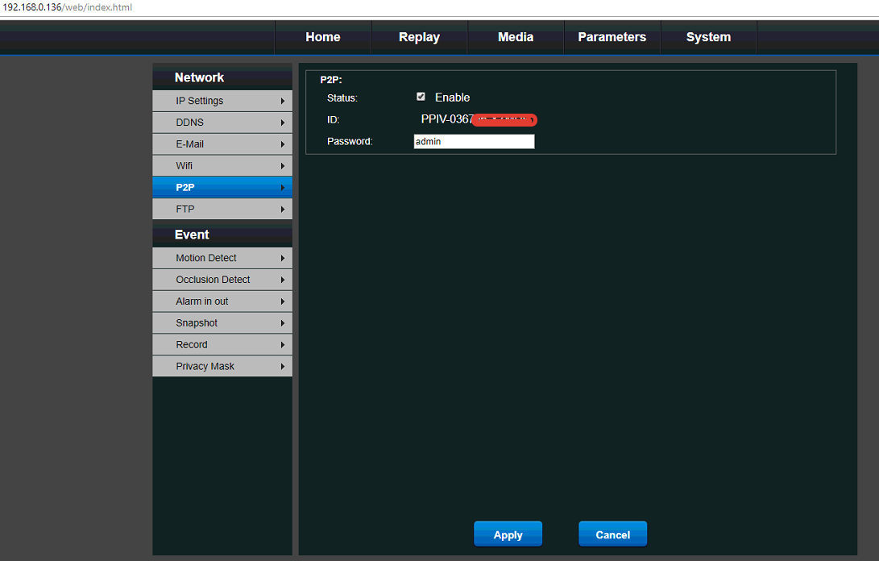879x561 pixels.
Task: Click the Occlusion Detect arrow icon
Action: tap(283, 280)
